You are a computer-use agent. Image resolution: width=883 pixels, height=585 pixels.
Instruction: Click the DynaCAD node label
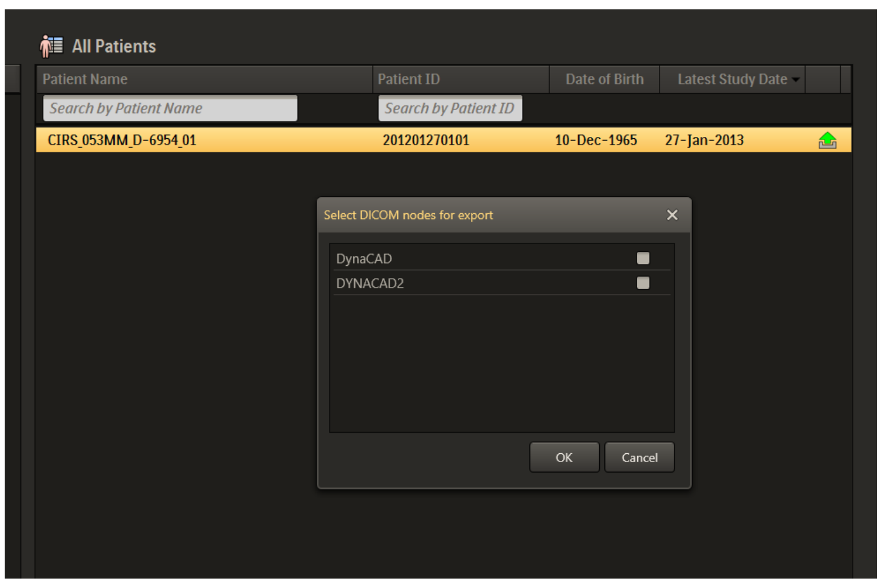pyautogui.click(x=364, y=259)
